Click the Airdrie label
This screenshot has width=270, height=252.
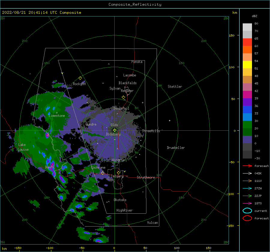click(118, 160)
